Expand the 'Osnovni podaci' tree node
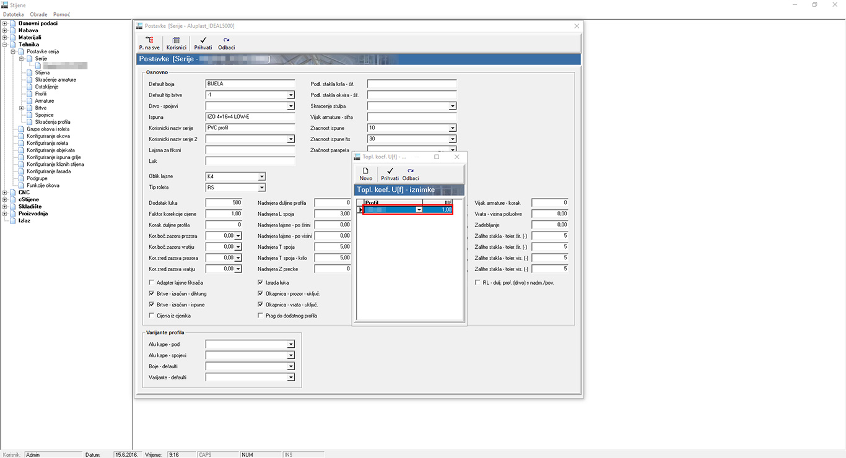 click(5, 24)
